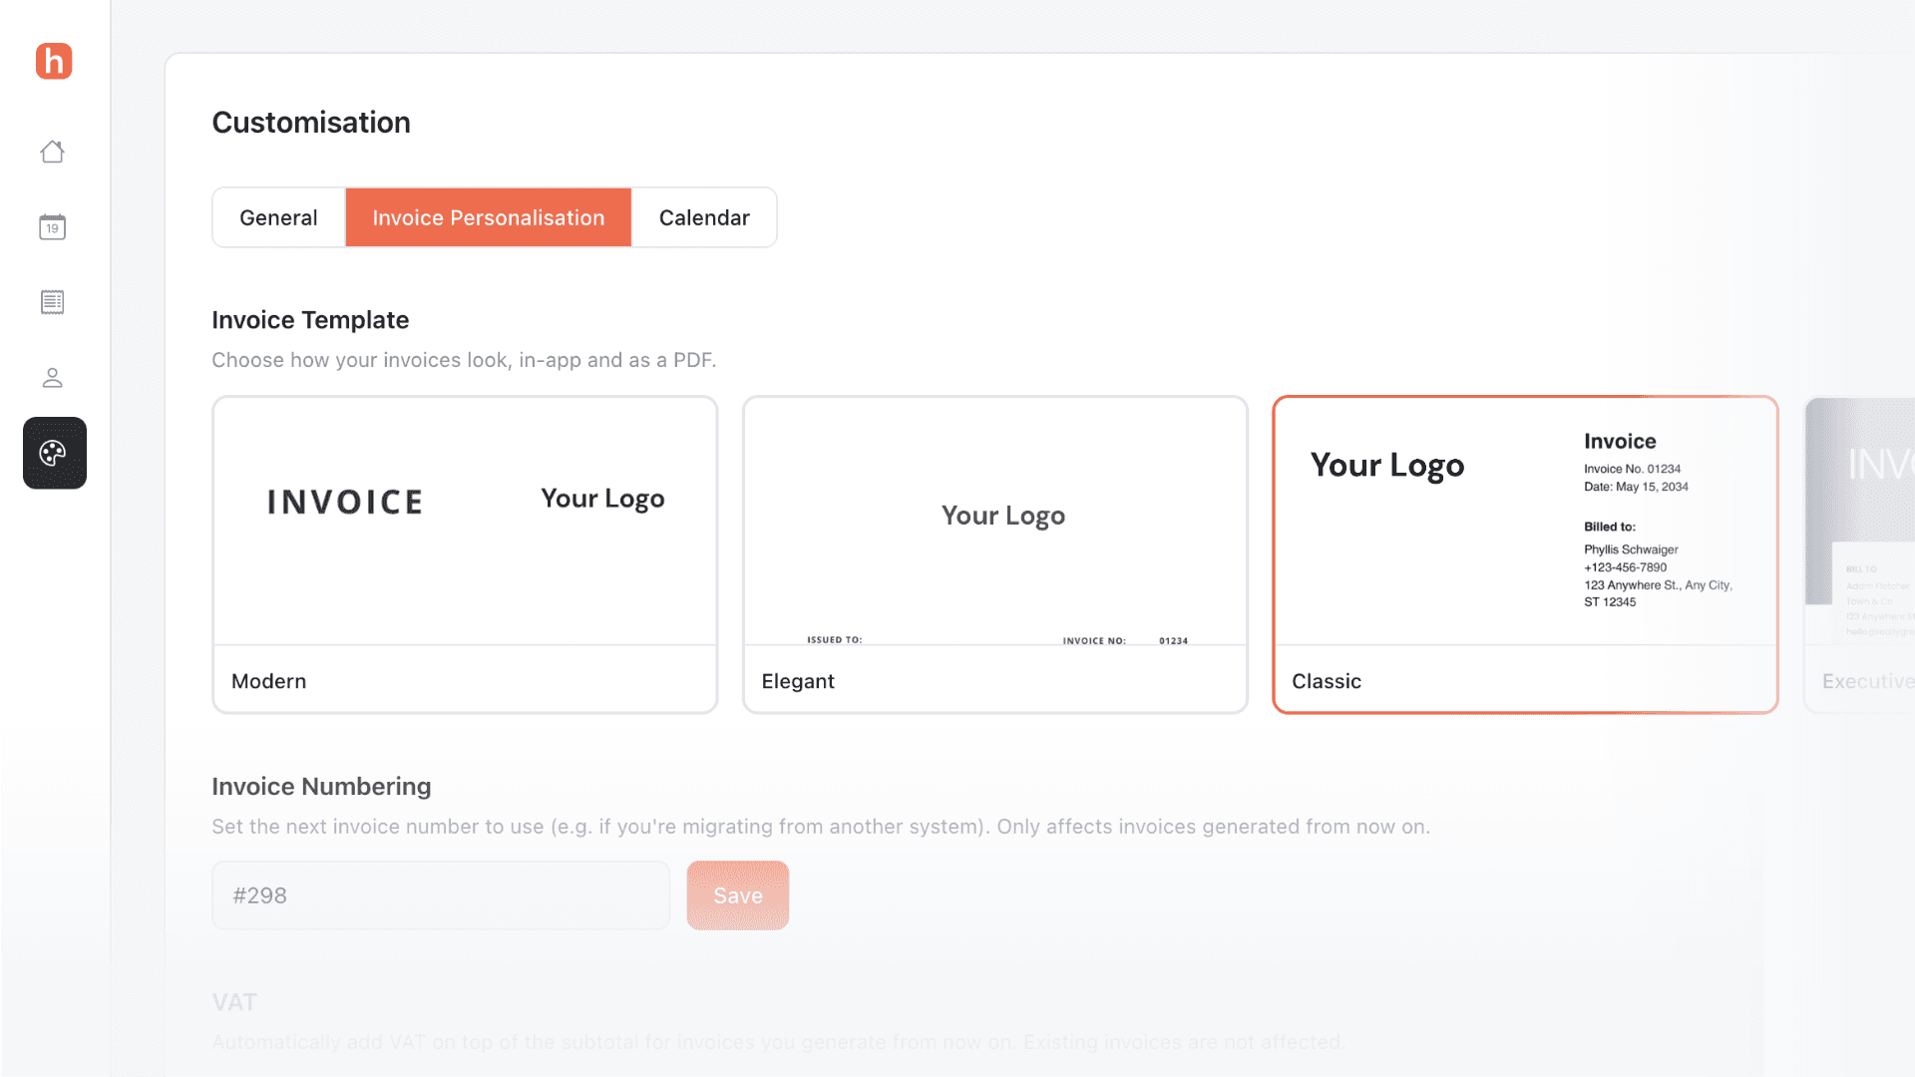Open the Invoices list icon in sidebar
The image size is (1915, 1077).
pos(53,302)
